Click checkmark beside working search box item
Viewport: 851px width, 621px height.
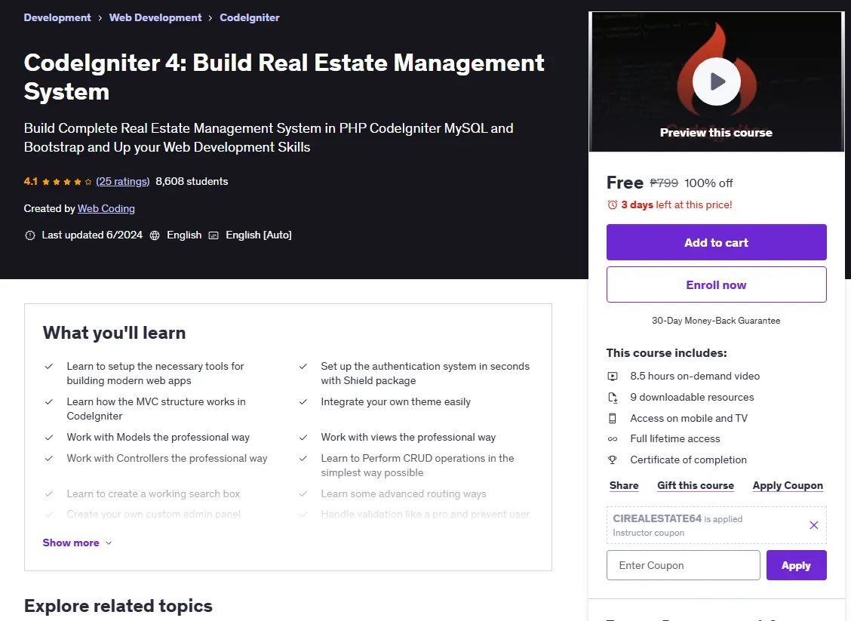pyautogui.click(x=49, y=493)
